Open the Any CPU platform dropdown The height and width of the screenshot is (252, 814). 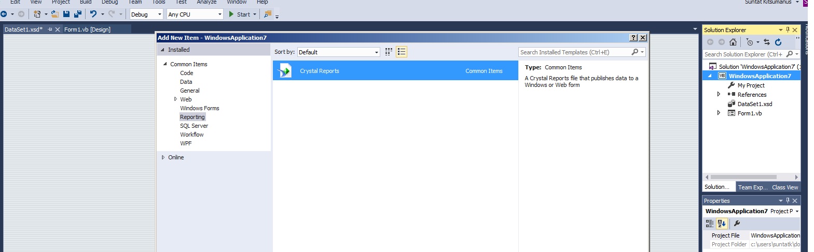195,14
